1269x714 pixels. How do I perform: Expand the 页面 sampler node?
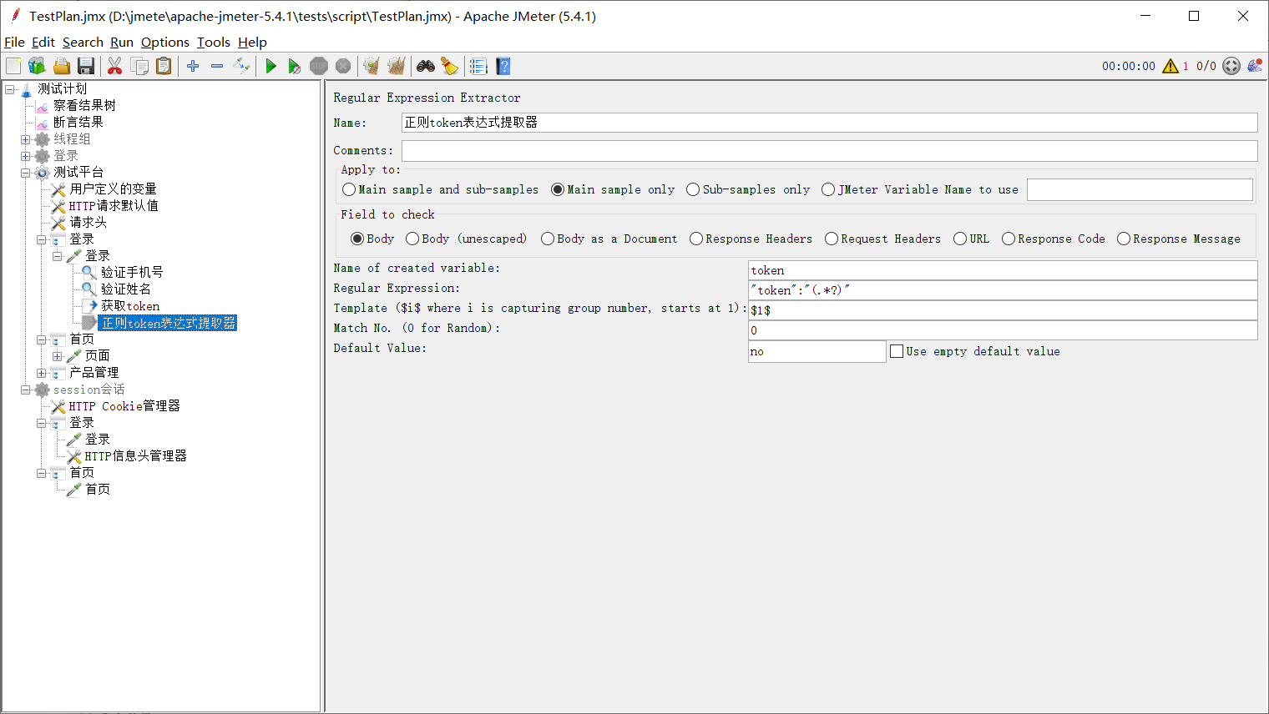coord(58,356)
